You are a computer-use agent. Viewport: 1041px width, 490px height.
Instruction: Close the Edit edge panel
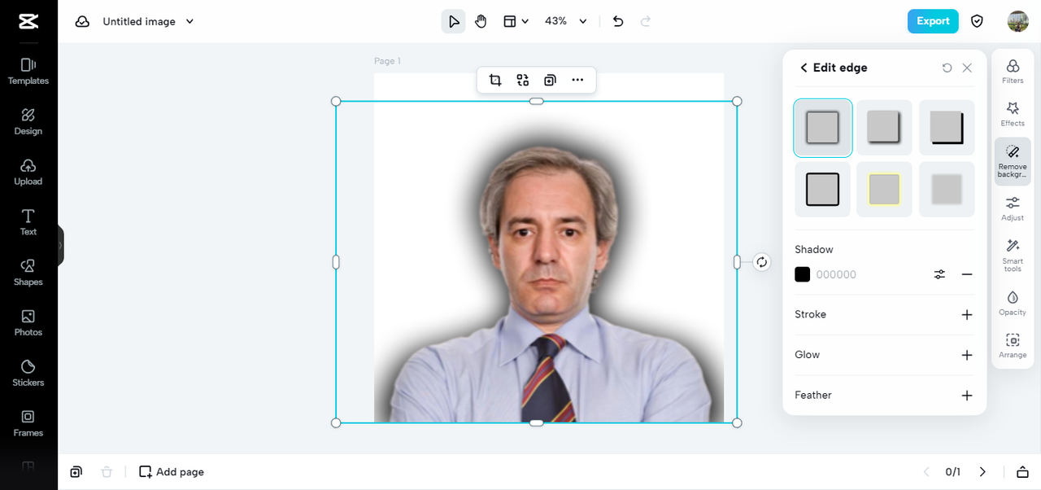[x=967, y=68]
